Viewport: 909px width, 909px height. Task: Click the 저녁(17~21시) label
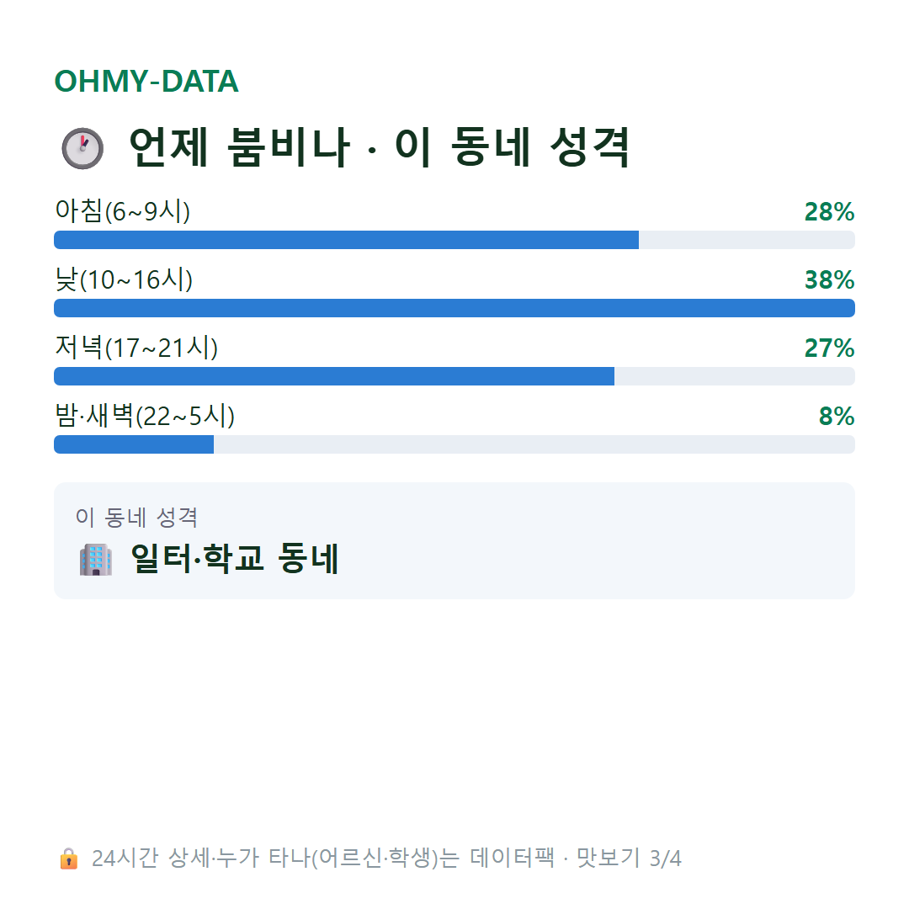pyautogui.click(x=136, y=348)
